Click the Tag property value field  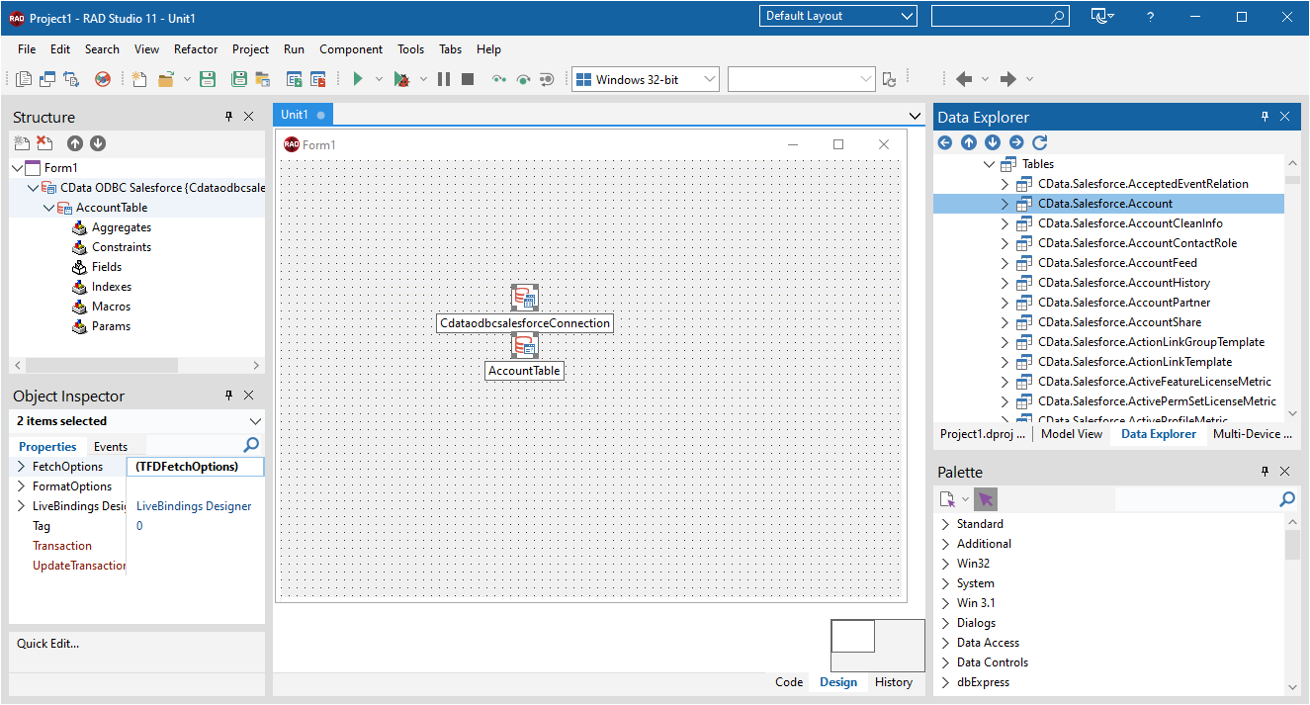(x=196, y=526)
